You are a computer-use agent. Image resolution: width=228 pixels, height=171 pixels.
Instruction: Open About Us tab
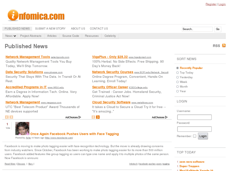click(78, 29)
